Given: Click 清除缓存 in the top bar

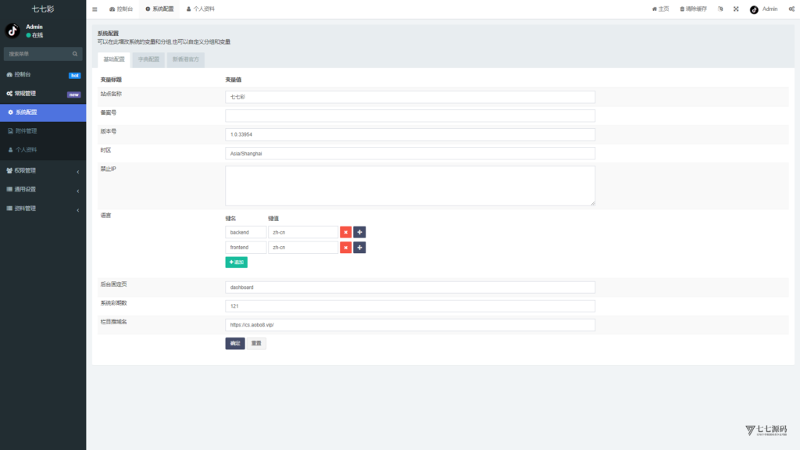Looking at the screenshot, I should tap(693, 9).
